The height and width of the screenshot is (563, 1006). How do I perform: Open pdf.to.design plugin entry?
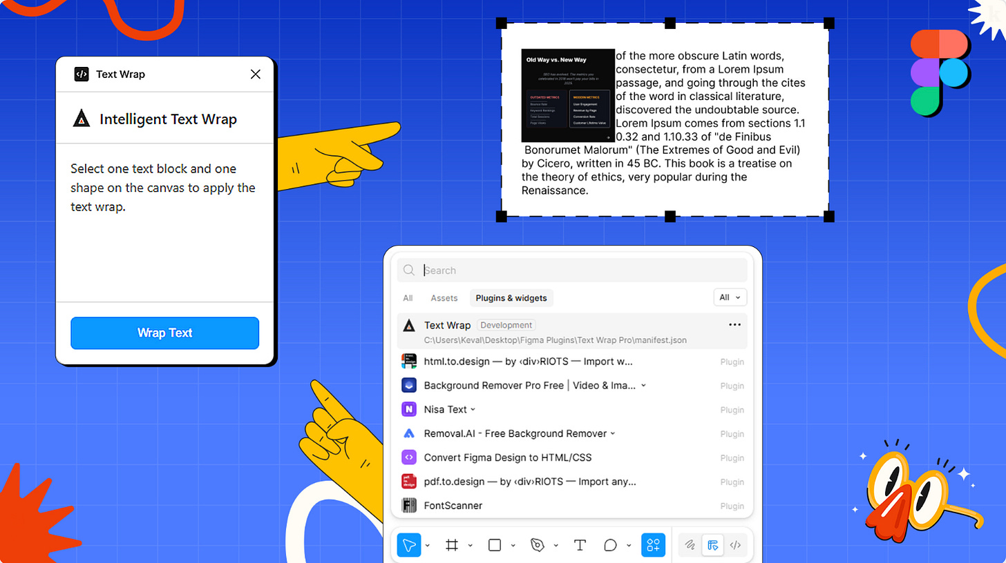[572, 482]
